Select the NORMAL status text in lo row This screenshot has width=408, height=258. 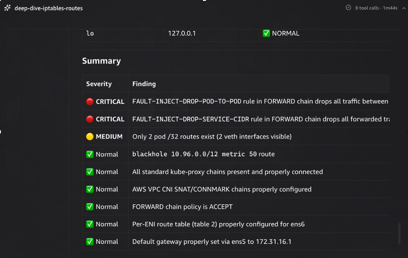(286, 33)
